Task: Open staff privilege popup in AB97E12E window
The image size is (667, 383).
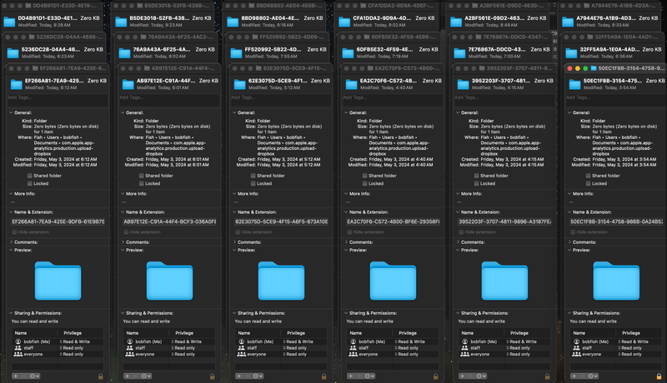Action: 183,348
